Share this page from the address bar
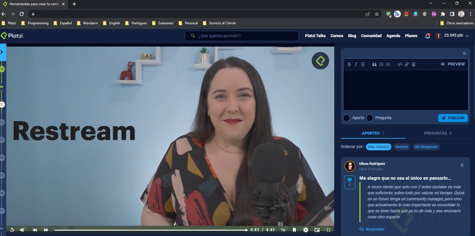This screenshot has width=475, height=236. coord(368,14)
